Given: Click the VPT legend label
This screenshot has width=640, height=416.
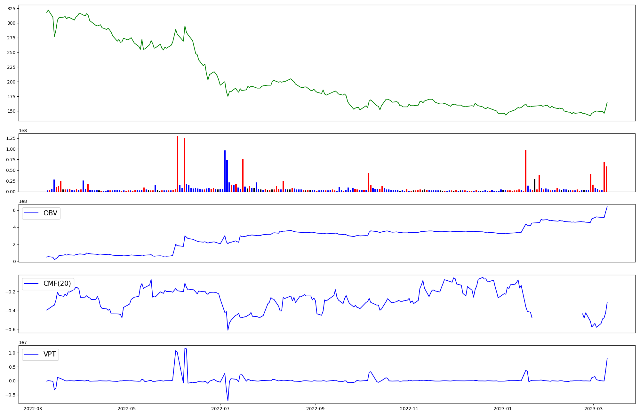Looking at the screenshot, I should 50,354.
